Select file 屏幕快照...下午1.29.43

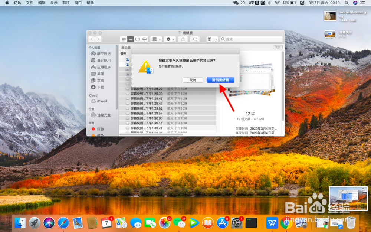[x=167, y=98]
